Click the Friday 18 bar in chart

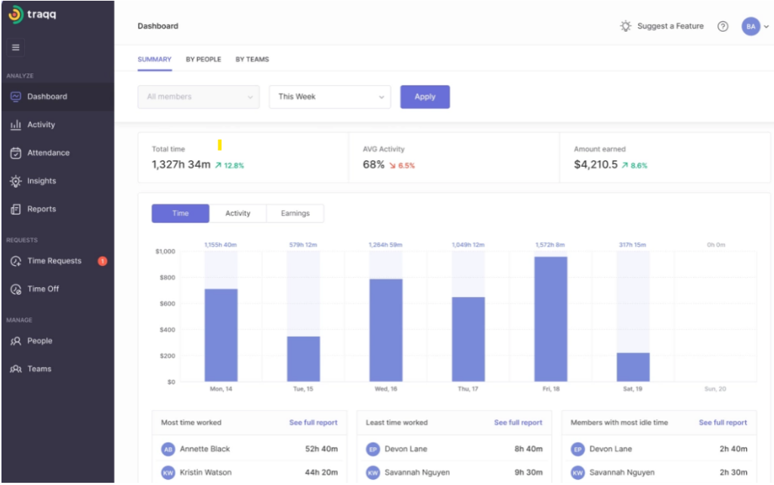550,319
